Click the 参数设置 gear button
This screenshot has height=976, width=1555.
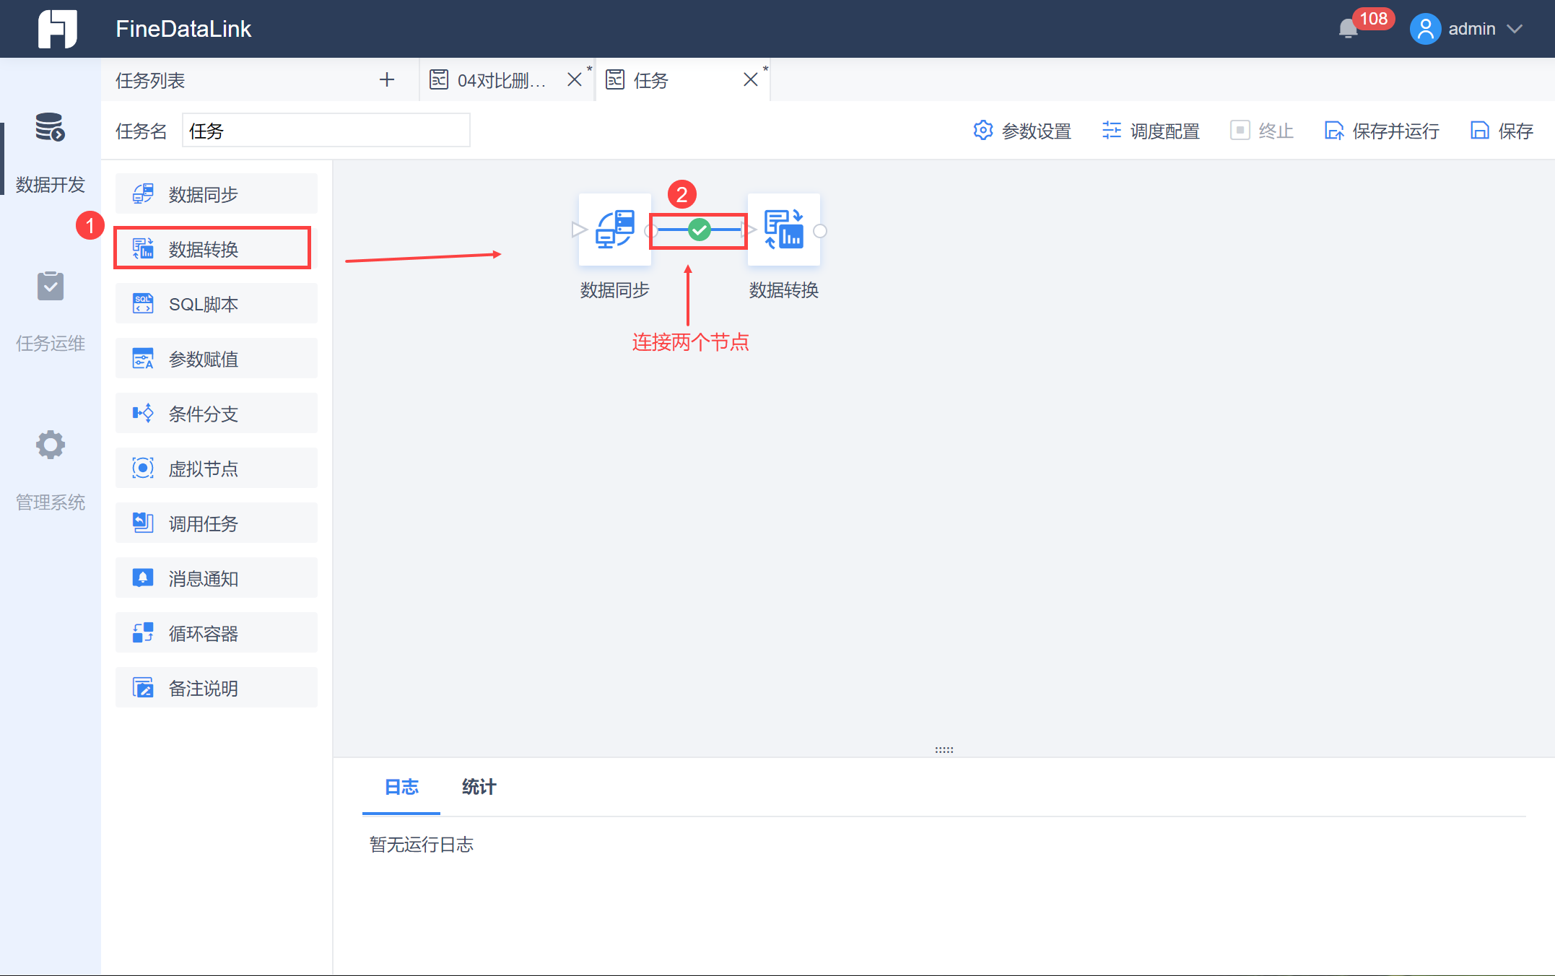click(1022, 131)
